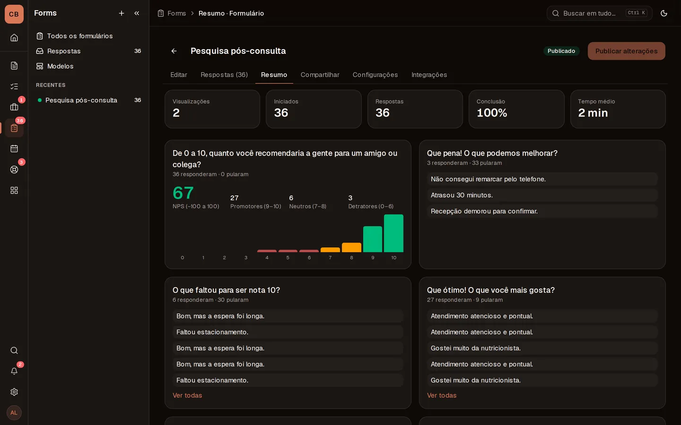This screenshot has width=681, height=425.
Task: Open the support lifebuoy icon with badge 3
Action: 14,170
